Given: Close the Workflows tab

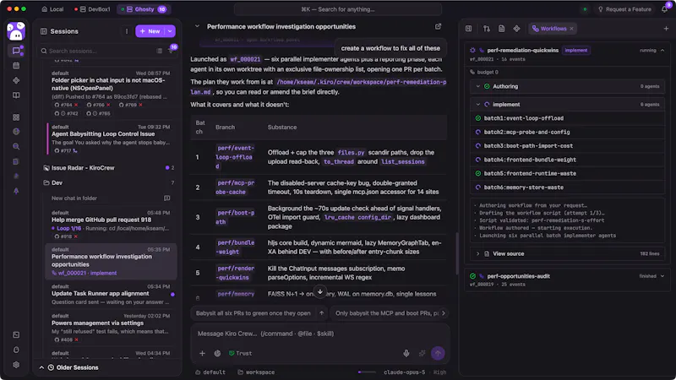Looking at the screenshot, I should click(572, 29).
